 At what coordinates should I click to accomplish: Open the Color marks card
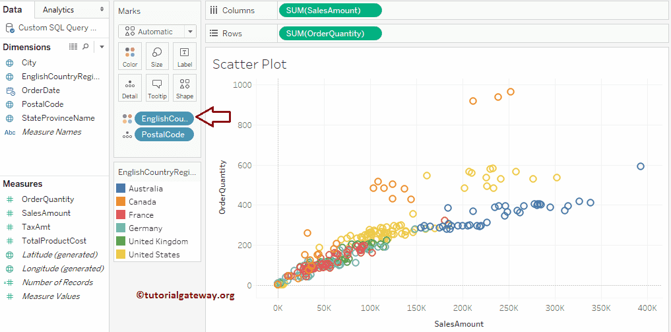130,56
